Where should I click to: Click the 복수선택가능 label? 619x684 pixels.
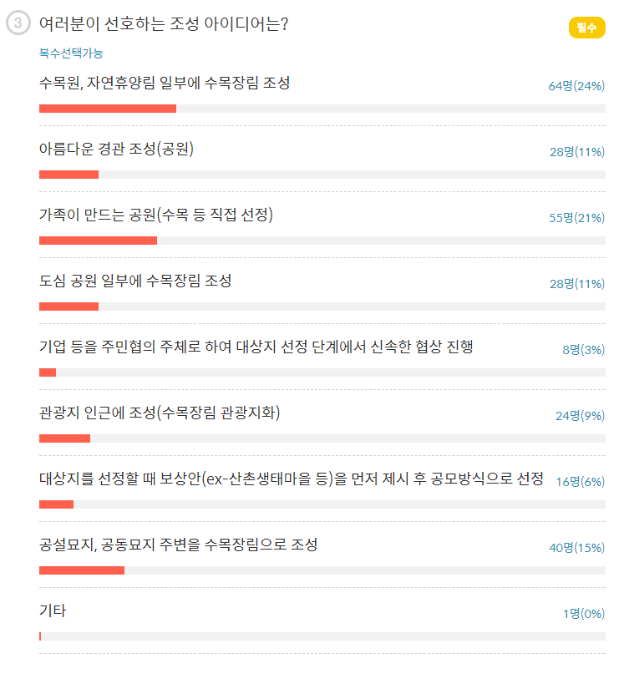(71, 53)
